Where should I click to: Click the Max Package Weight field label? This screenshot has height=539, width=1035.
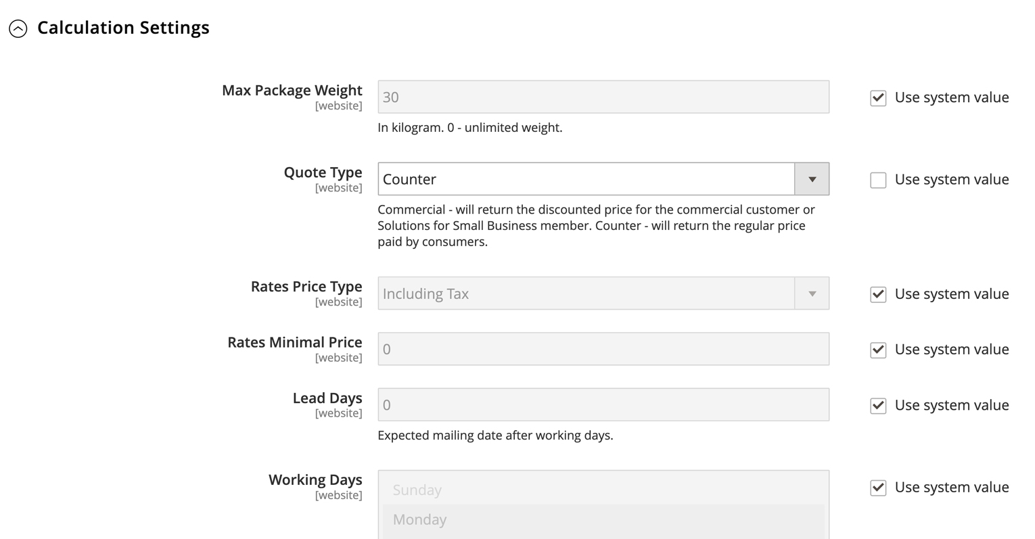coord(292,91)
